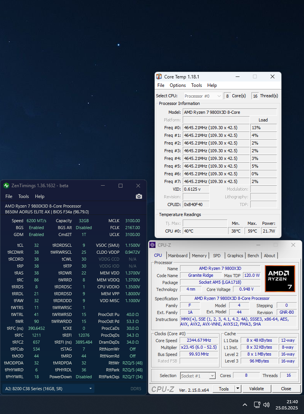Viewport: 304px width, 414px height.
Task: Click the Revision GNR-B0 value
Action: 287,313
